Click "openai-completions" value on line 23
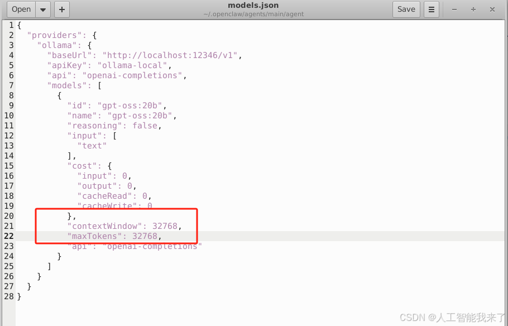 coord(152,246)
